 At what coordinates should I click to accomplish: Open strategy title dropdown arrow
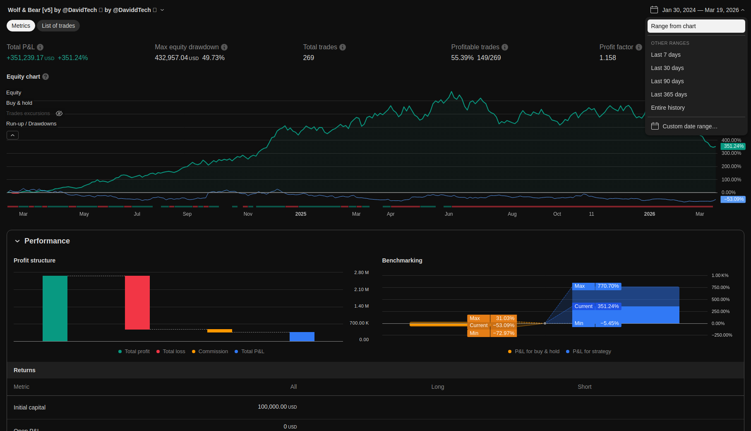click(162, 10)
